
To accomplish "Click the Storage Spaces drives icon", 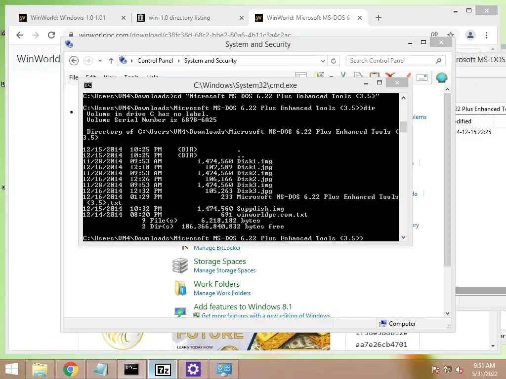I will 180,265.
